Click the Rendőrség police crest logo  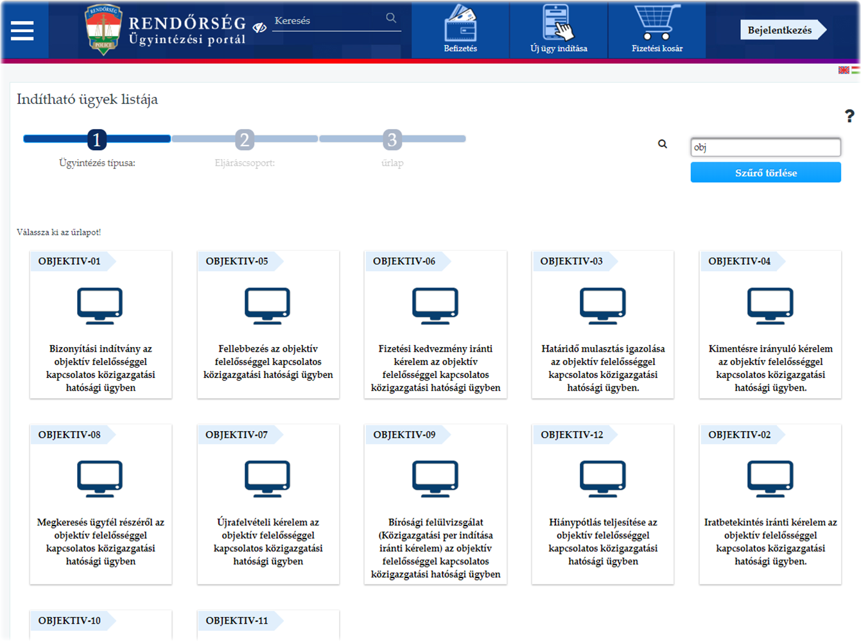tap(103, 30)
